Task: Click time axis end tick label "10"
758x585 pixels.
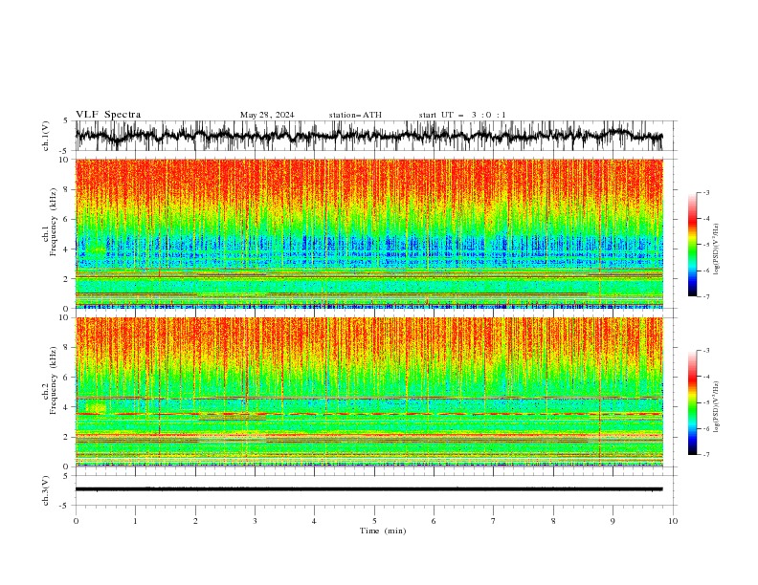Action: [x=673, y=521]
